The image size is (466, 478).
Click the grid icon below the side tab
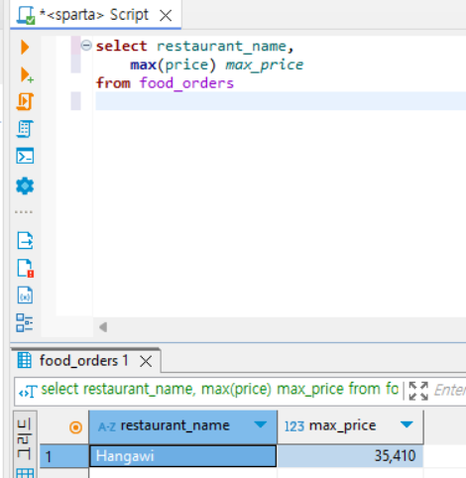pos(25,473)
